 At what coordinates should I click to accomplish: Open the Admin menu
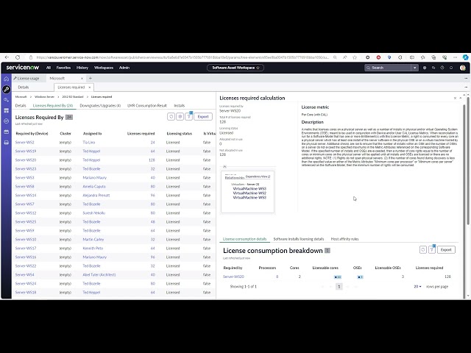coord(124,68)
